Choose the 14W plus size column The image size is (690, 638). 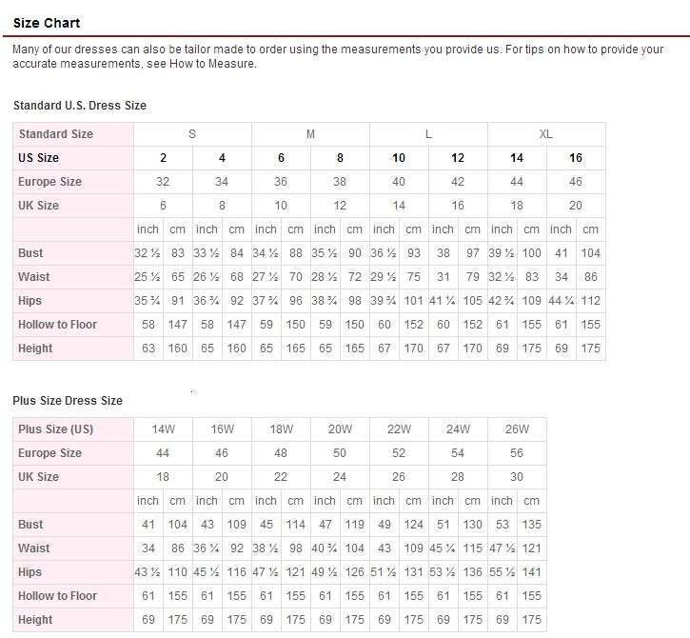[x=163, y=429]
